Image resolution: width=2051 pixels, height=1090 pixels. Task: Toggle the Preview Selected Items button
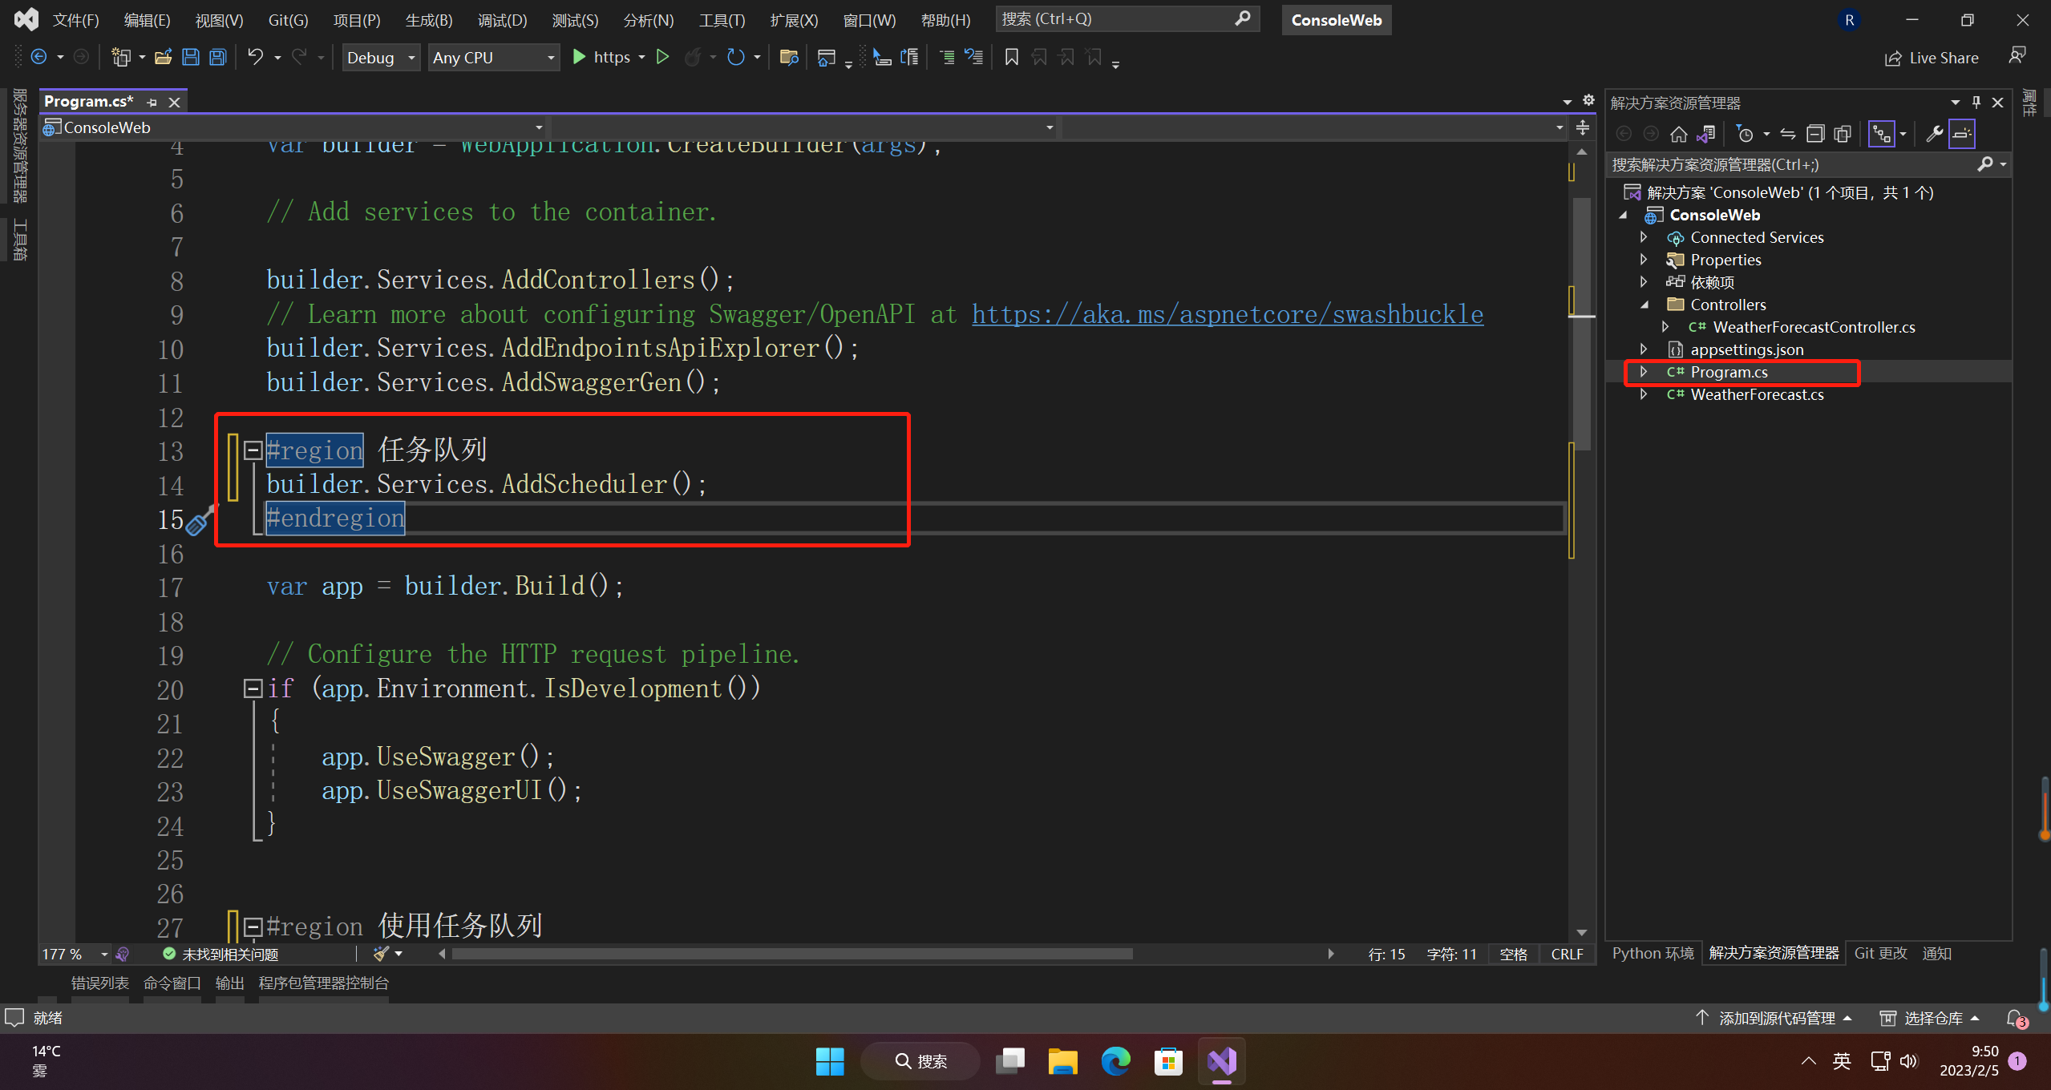1961,134
